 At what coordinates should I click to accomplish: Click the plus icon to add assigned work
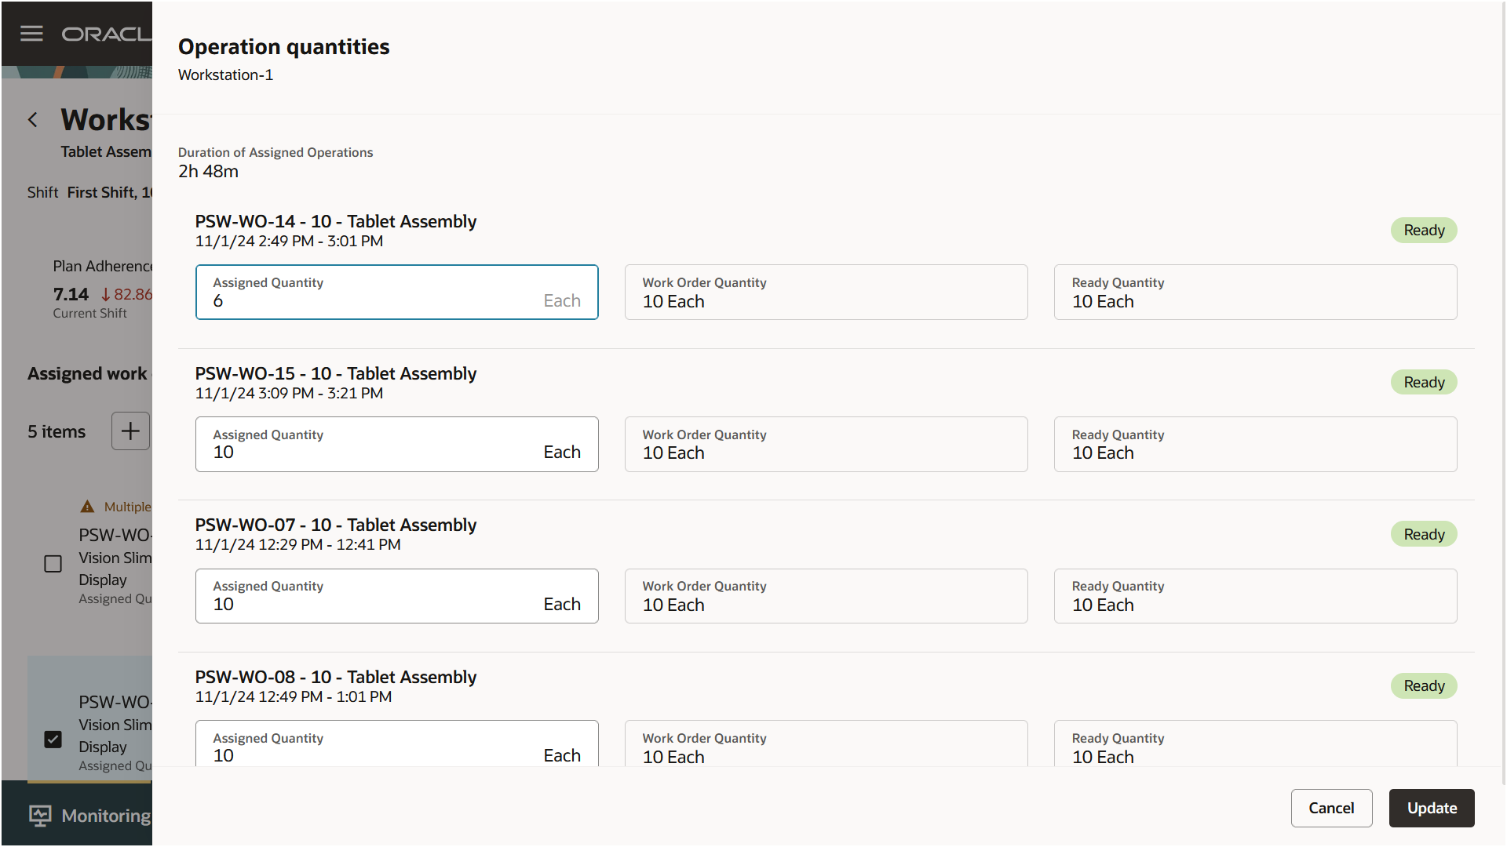[130, 431]
